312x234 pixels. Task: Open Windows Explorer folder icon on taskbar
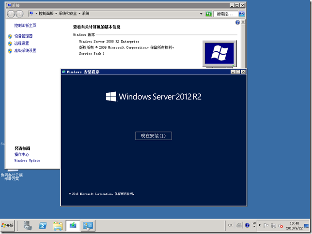tap(58, 226)
